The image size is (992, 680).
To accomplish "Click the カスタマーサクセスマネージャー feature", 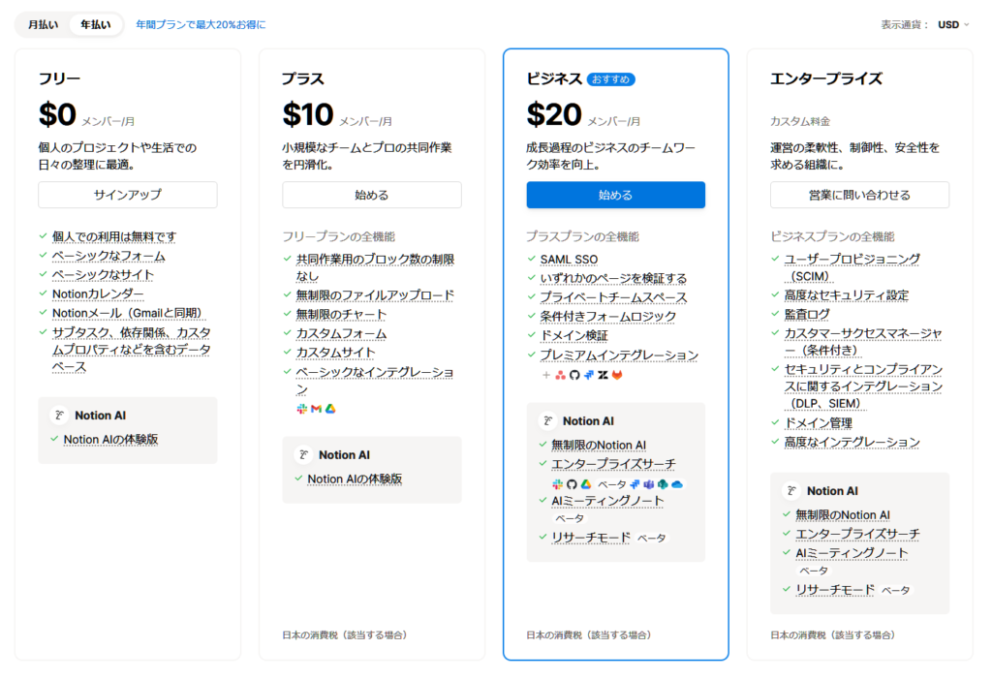I will (863, 342).
